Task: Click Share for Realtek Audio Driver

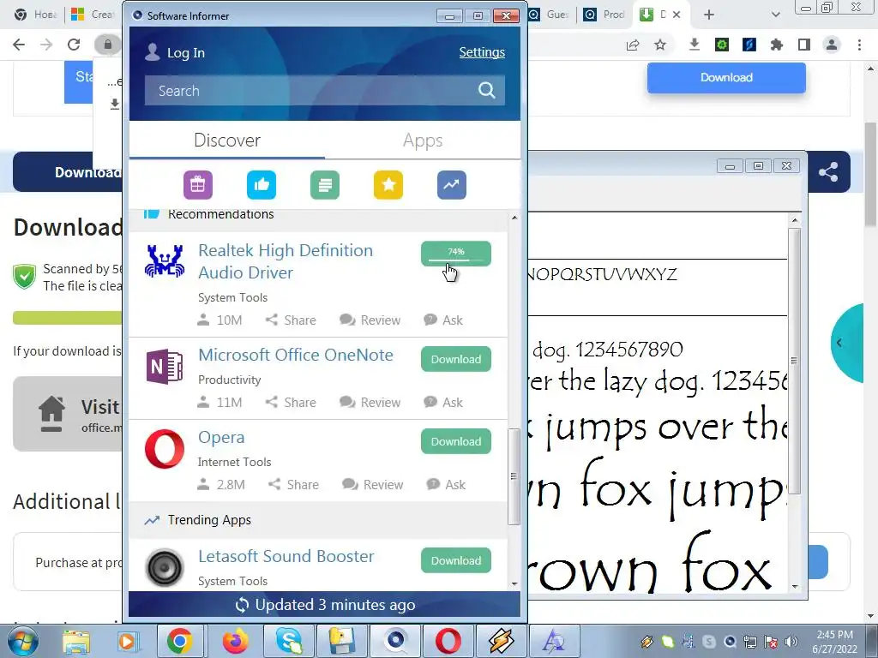Action: click(291, 320)
